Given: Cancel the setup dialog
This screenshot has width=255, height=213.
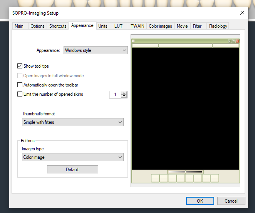Looking at the screenshot, I should [x=231, y=201].
